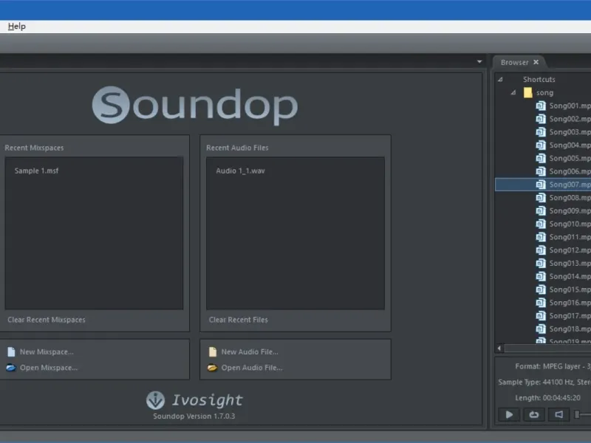The width and height of the screenshot is (591, 443).
Task: Select the song folder label
Action: (544, 93)
